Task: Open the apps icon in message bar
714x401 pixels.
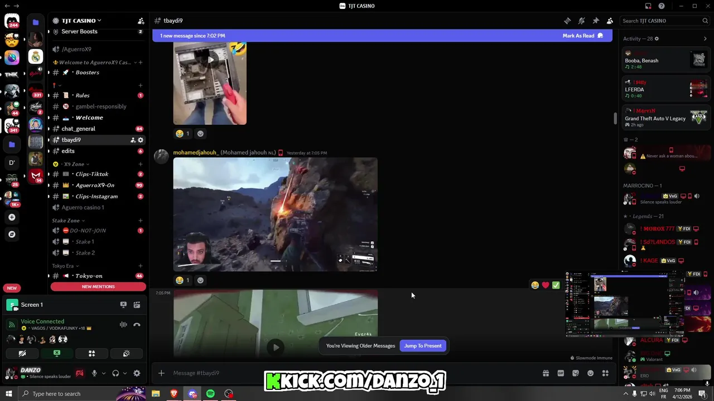Action: 605,373
